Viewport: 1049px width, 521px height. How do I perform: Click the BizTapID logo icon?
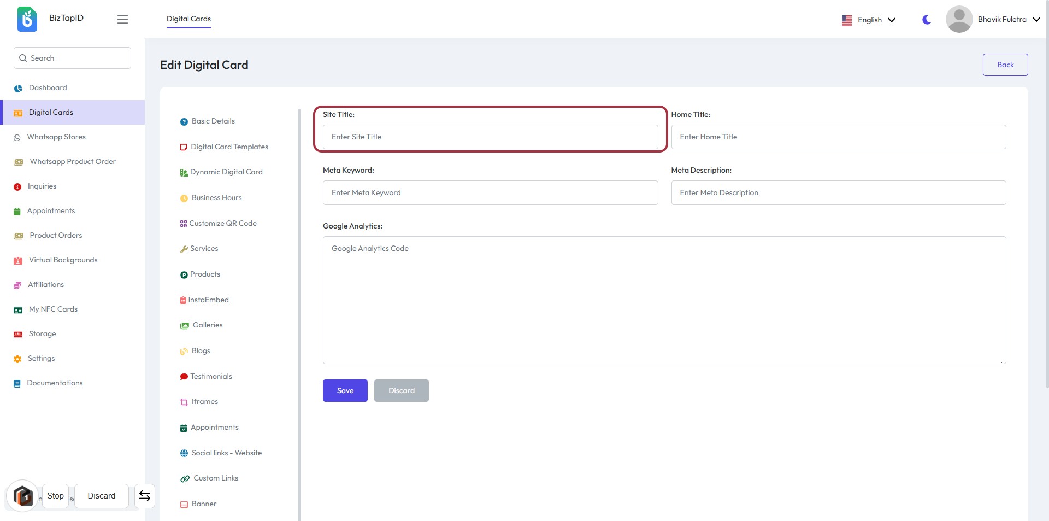click(27, 19)
